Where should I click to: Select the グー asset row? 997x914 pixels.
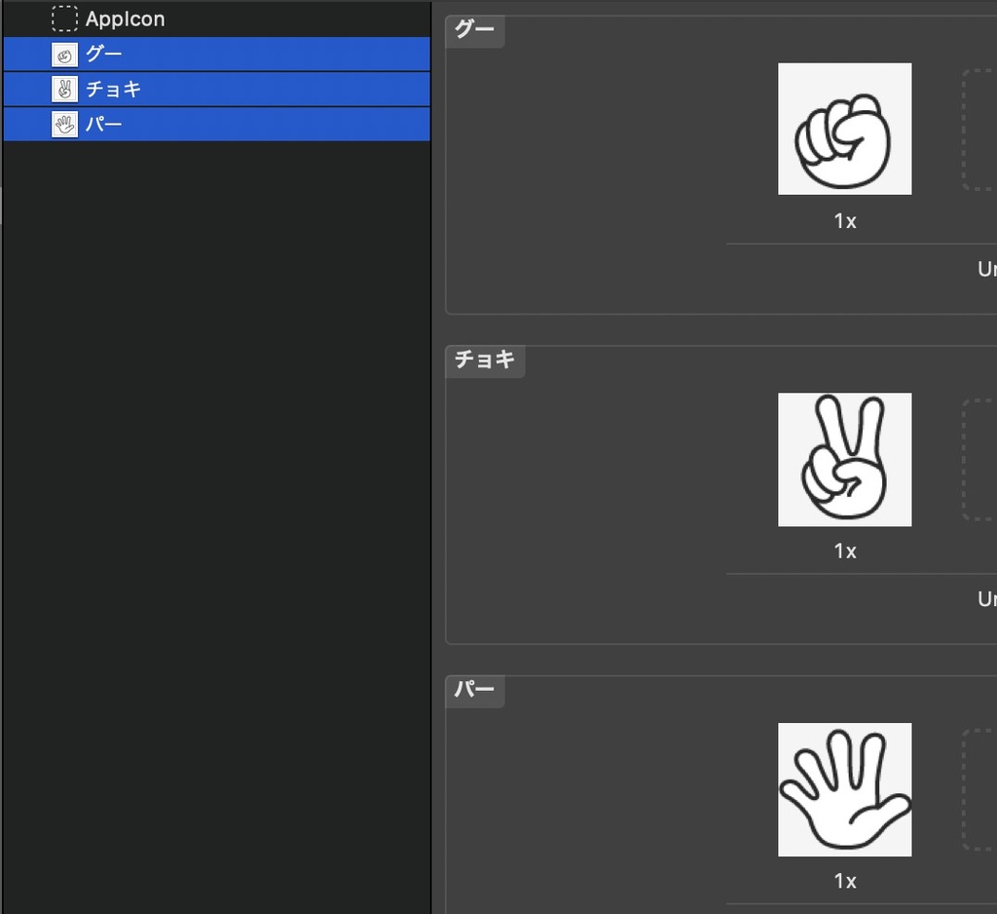click(x=217, y=55)
